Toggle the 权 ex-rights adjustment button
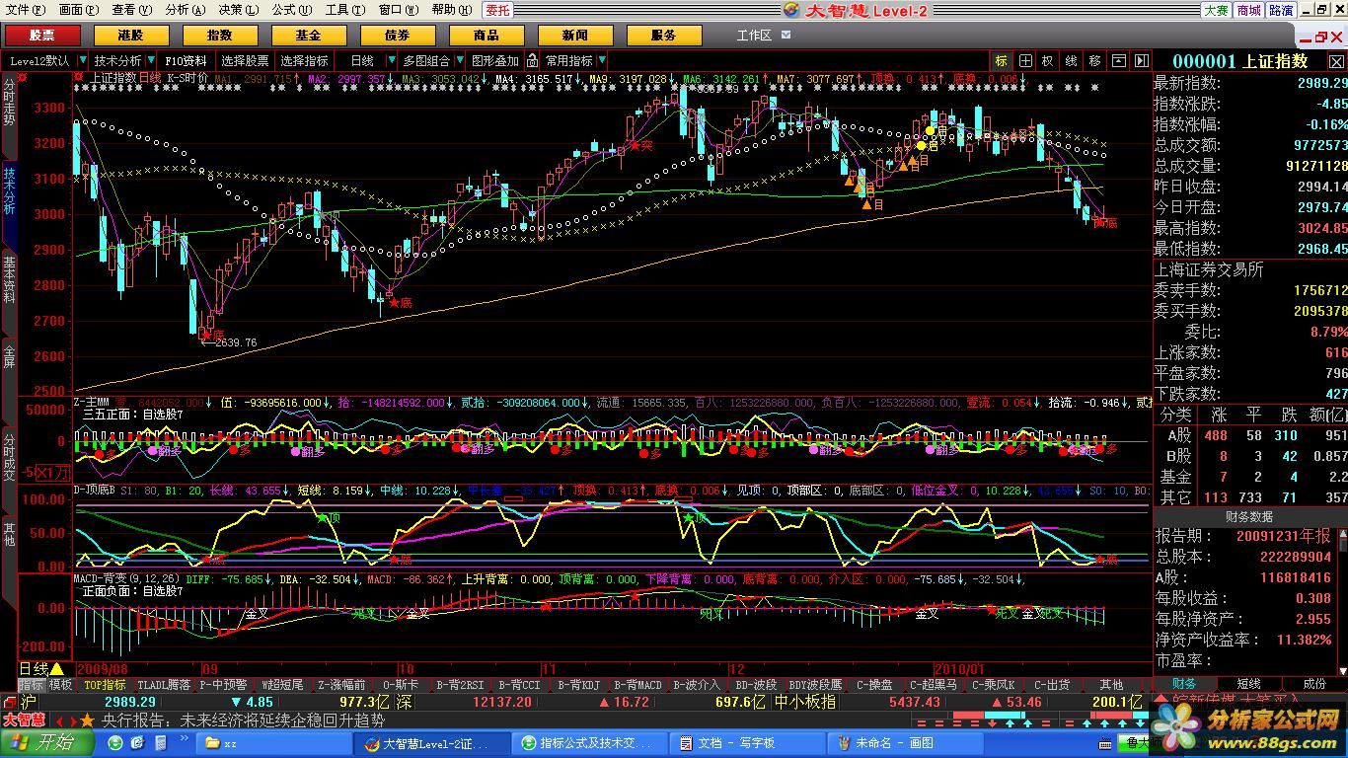The image size is (1348, 758). coord(1048,60)
